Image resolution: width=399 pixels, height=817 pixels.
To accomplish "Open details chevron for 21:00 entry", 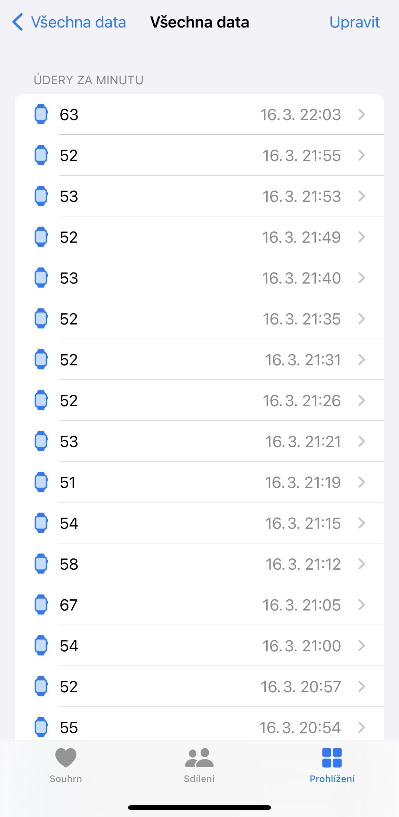I will (x=361, y=645).
